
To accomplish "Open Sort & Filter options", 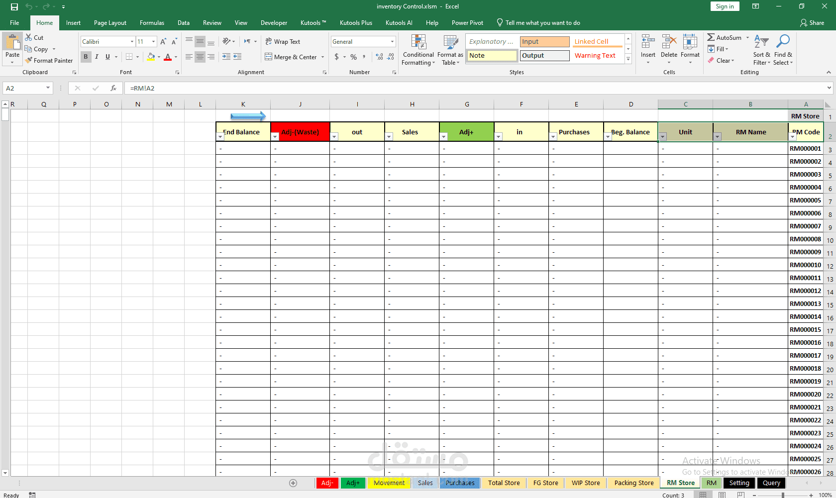I will (761, 50).
